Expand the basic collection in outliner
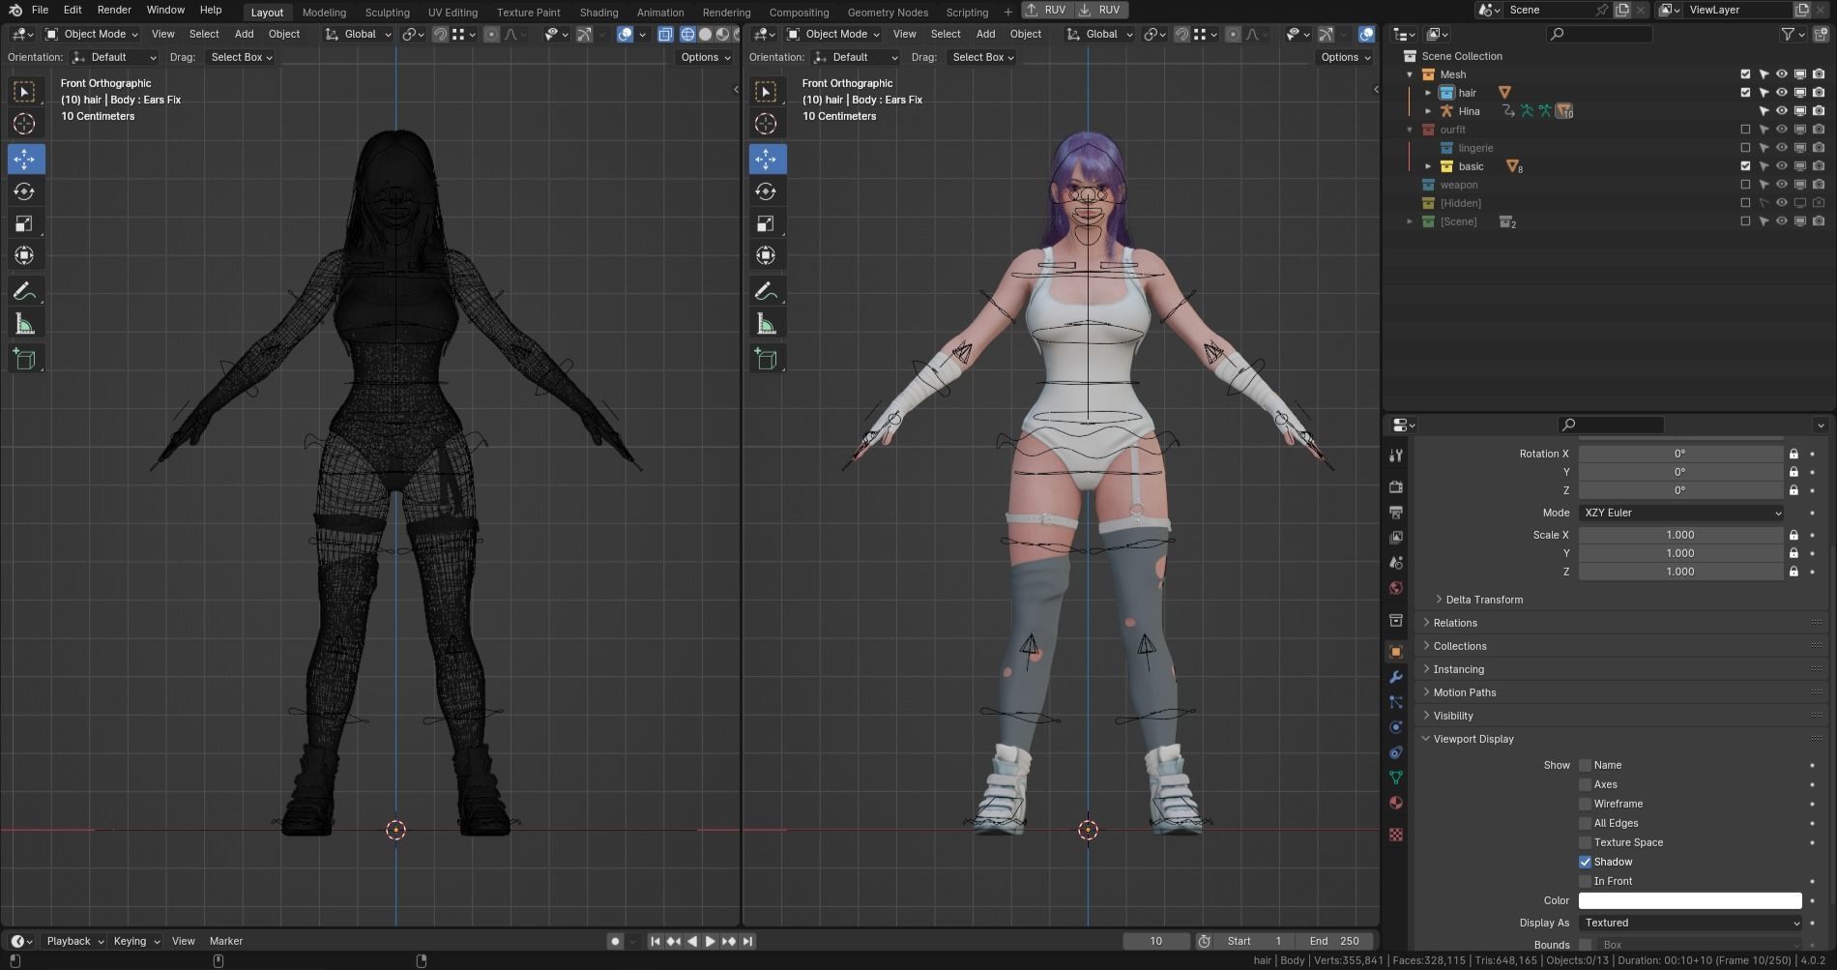 [1428, 166]
